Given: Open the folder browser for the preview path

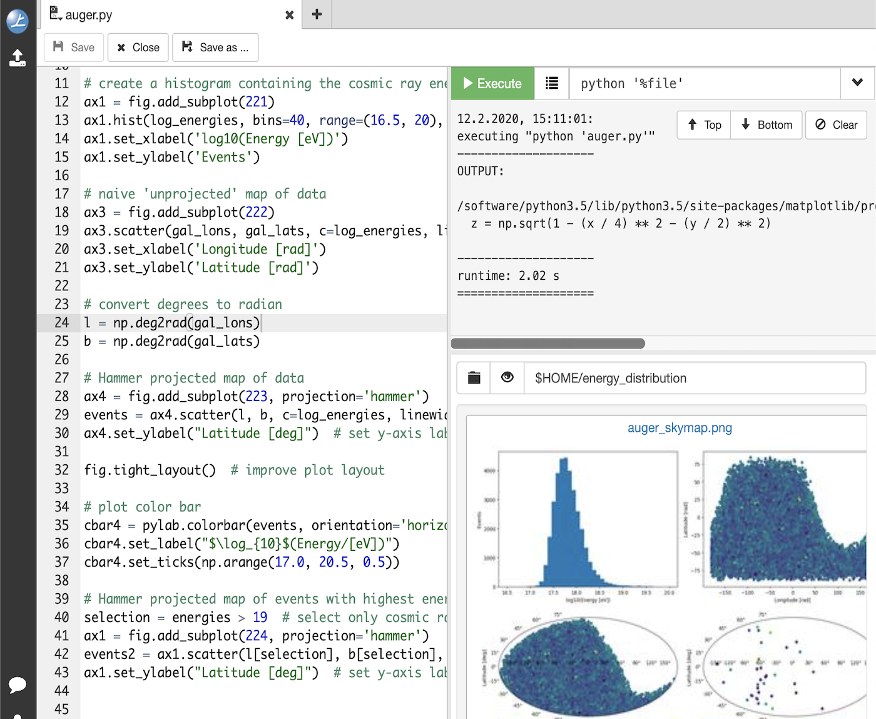Looking at the screenshot, I should pos(473,378).
